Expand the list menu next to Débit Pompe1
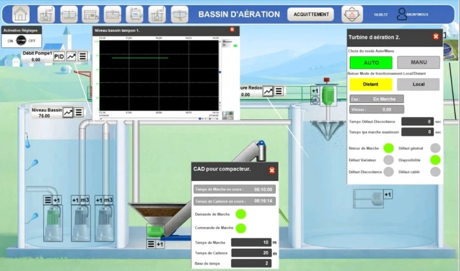The width and height of the screenshot is (460, 271). tap(83, 56)
